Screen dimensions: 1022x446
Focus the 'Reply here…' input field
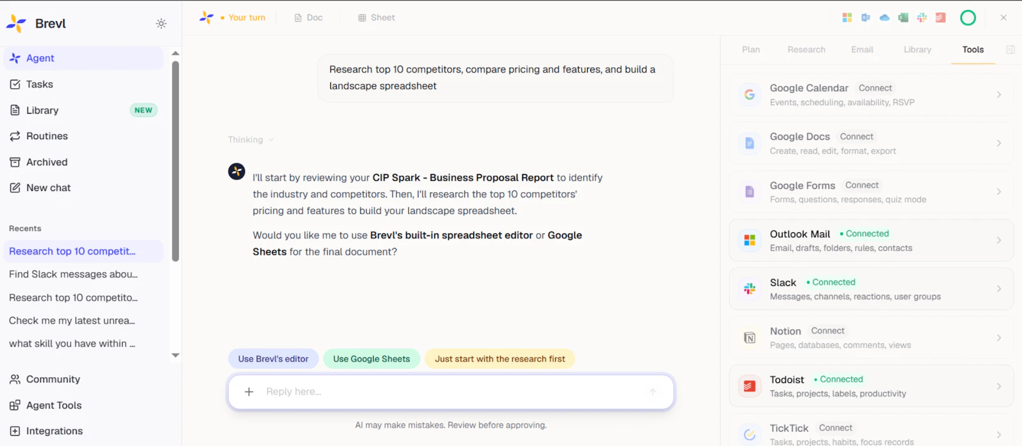click(x=451, y=392)
